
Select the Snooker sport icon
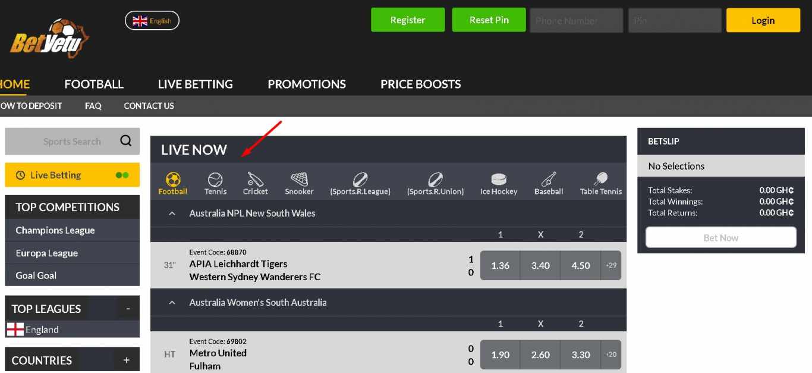pos(299,183)
